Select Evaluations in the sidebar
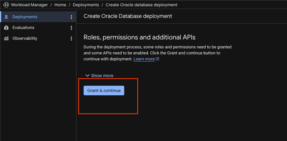Viewport: 287px width, 141px height. [38, 28]
